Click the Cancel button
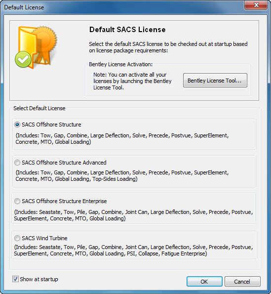Viewport: 271px width, 294px height. (242, 282)
